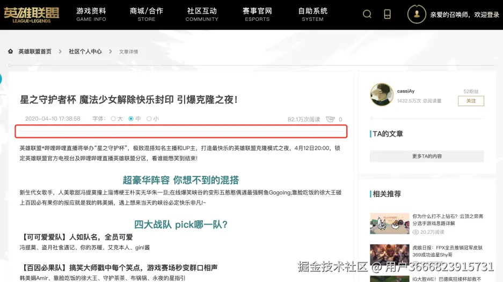Click 52粉丝 follower count

pyautogui.click(x=471, y=91)
